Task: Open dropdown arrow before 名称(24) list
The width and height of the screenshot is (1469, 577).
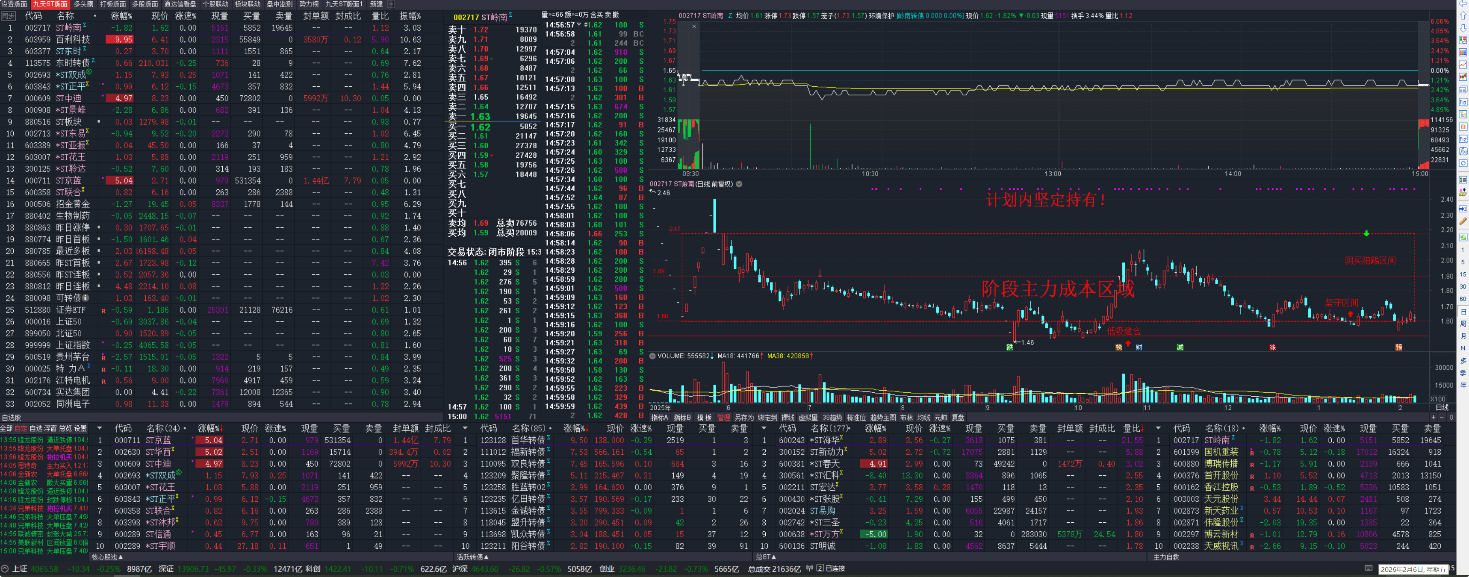Action: pyautogui.click(x=100, y=427)
